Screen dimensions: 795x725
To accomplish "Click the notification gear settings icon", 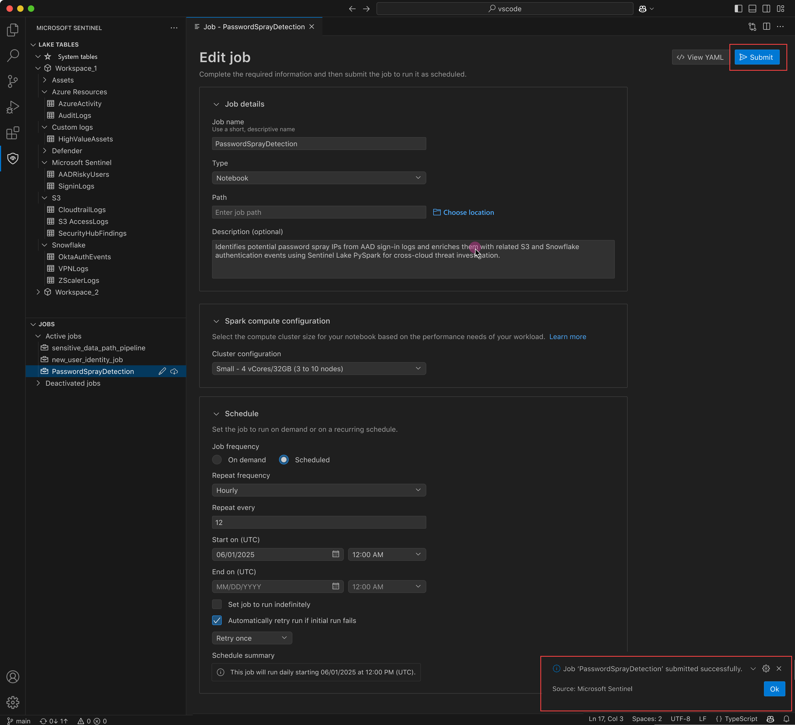I will [766, 668].
